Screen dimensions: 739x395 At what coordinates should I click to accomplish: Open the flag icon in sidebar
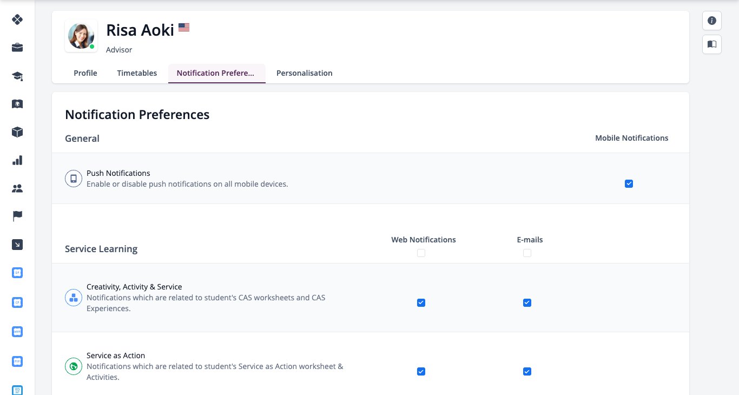tap(17, 216)
